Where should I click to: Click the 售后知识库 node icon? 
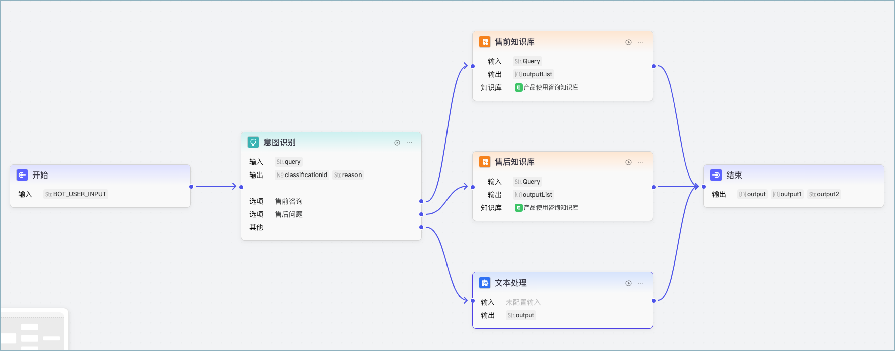[x=485, y=162]
